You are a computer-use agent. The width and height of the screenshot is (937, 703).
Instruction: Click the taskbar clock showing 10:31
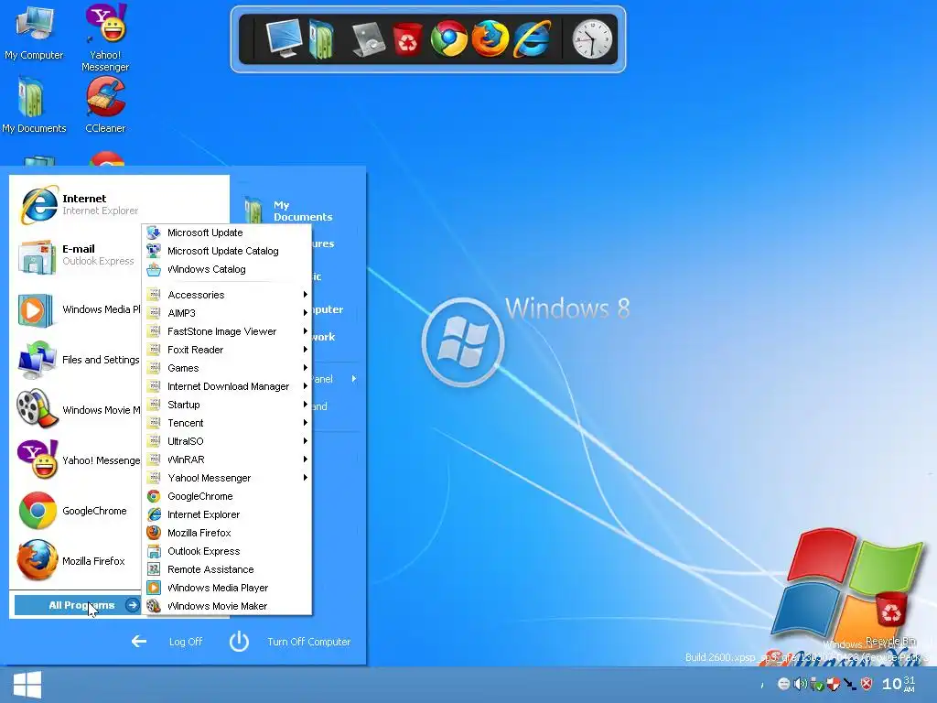(899, 683)
